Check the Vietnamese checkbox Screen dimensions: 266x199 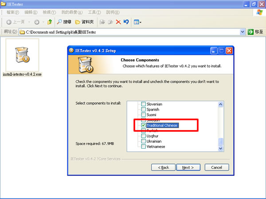point(143,146)
